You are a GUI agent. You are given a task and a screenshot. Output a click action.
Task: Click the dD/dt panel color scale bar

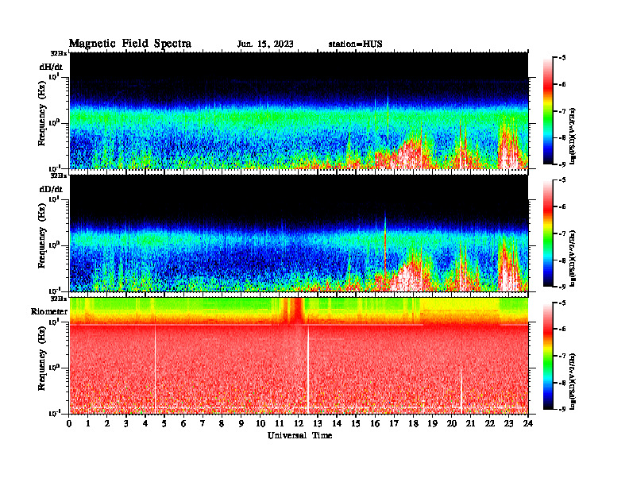tap(547, 233)
